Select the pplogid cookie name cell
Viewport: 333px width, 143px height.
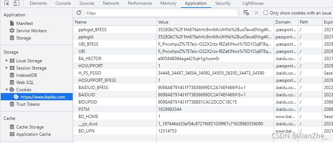(x=115, y=37)
